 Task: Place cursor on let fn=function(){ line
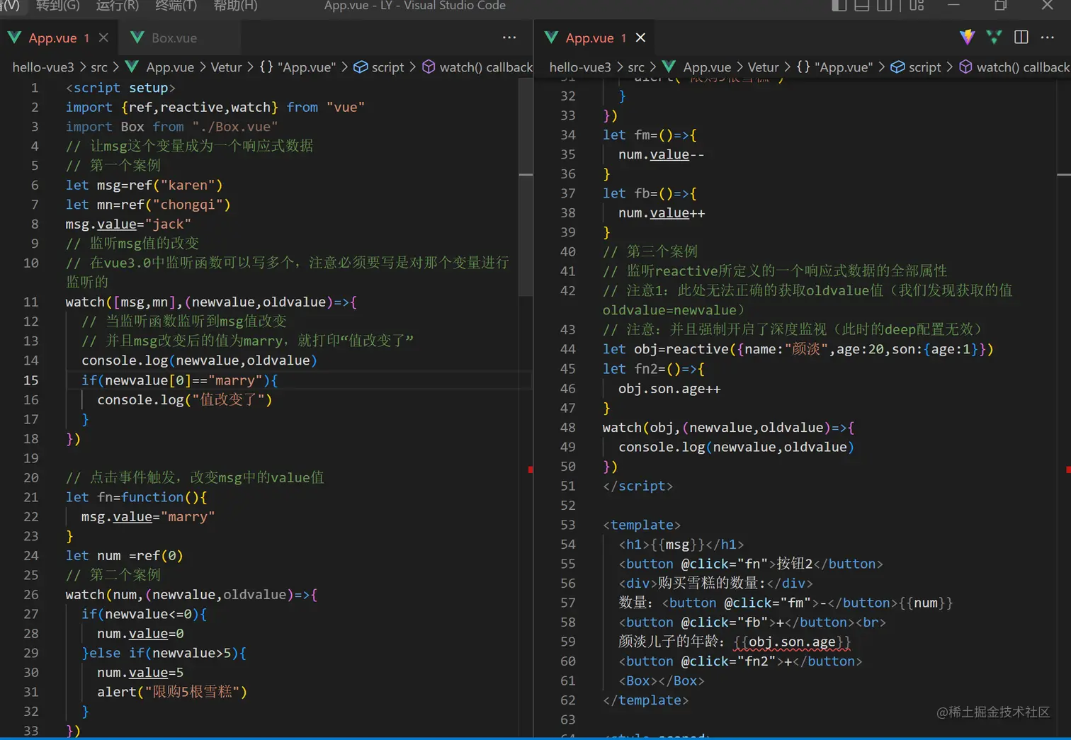click(x=136, y=497)
